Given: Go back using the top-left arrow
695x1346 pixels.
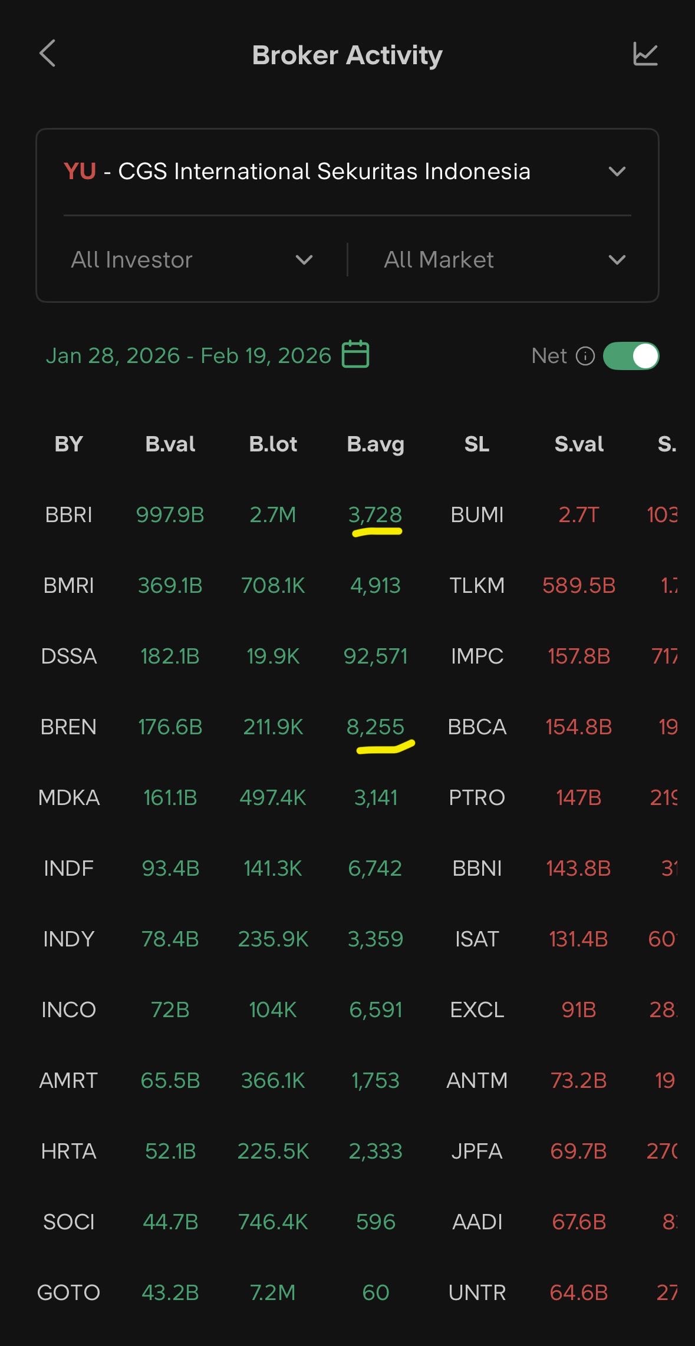Looking at the screenshot, I should coord(48,54).
